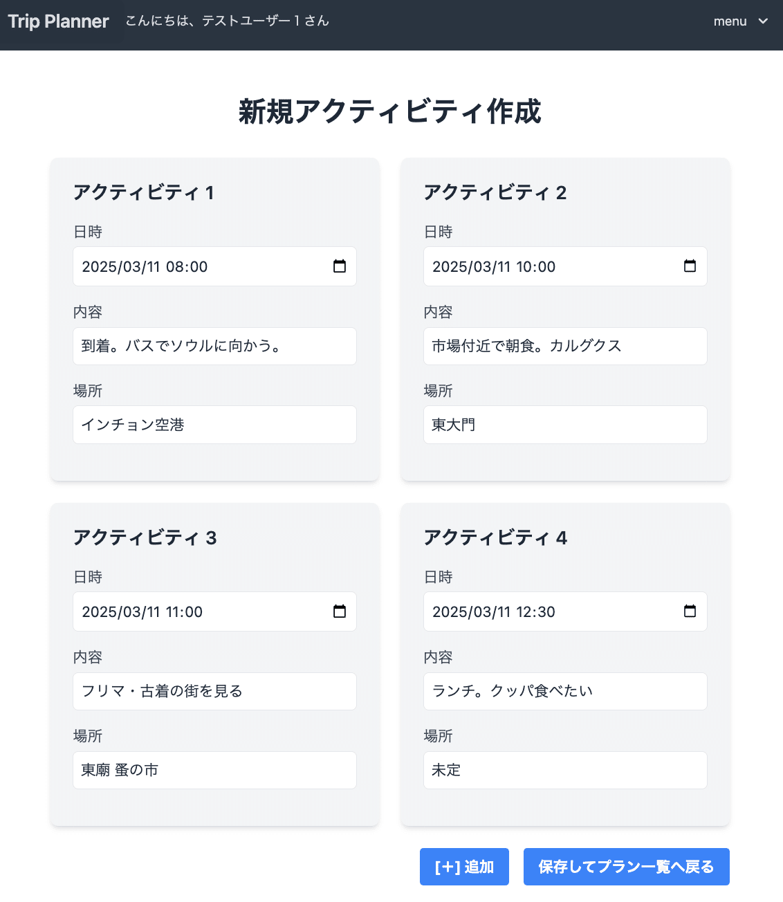
Task: Open calendar picker for Activity 3 date
Action: [340, 611]
